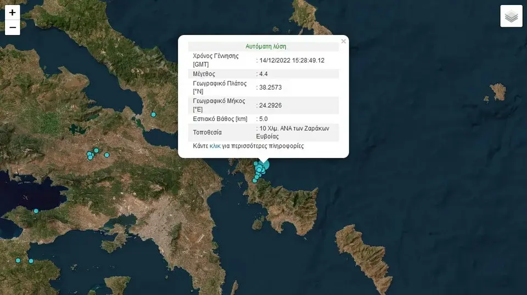Click the location text mentioning Ζαράκων Ευβοίας

click(294, 132)
